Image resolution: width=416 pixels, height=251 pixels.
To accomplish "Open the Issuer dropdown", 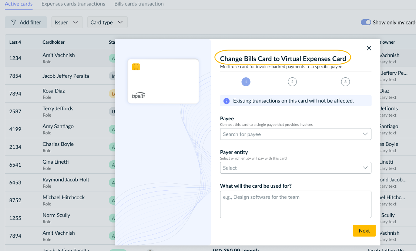I will [67, 22].
